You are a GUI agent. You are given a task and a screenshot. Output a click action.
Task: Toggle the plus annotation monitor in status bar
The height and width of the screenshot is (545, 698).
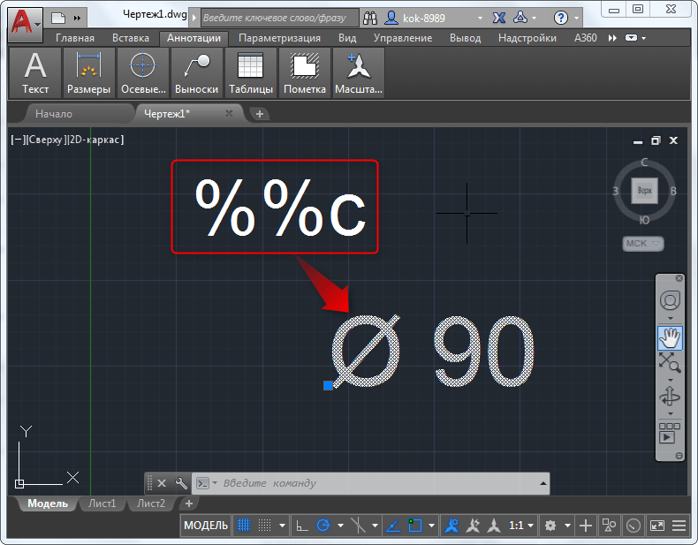coord(586,526)
